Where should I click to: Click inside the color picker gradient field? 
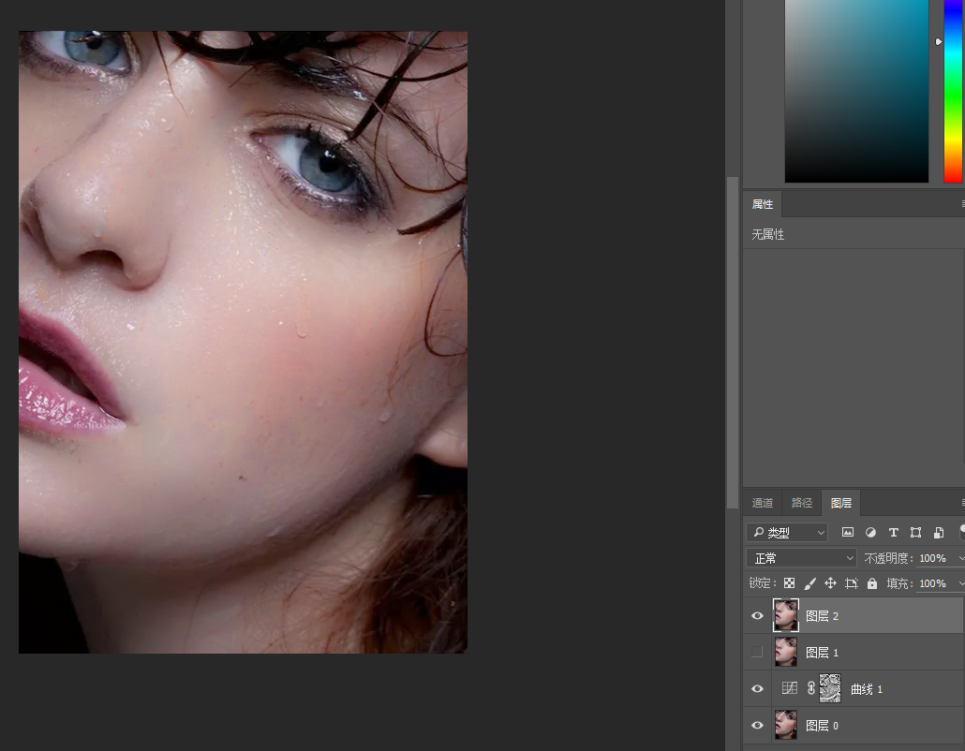click(856, 91)
